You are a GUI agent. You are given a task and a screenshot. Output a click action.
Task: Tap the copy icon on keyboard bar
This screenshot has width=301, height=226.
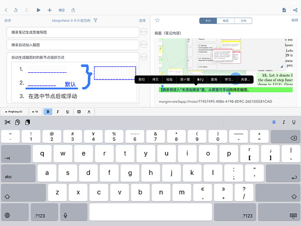pyautogui.click(x=18, y=122)
